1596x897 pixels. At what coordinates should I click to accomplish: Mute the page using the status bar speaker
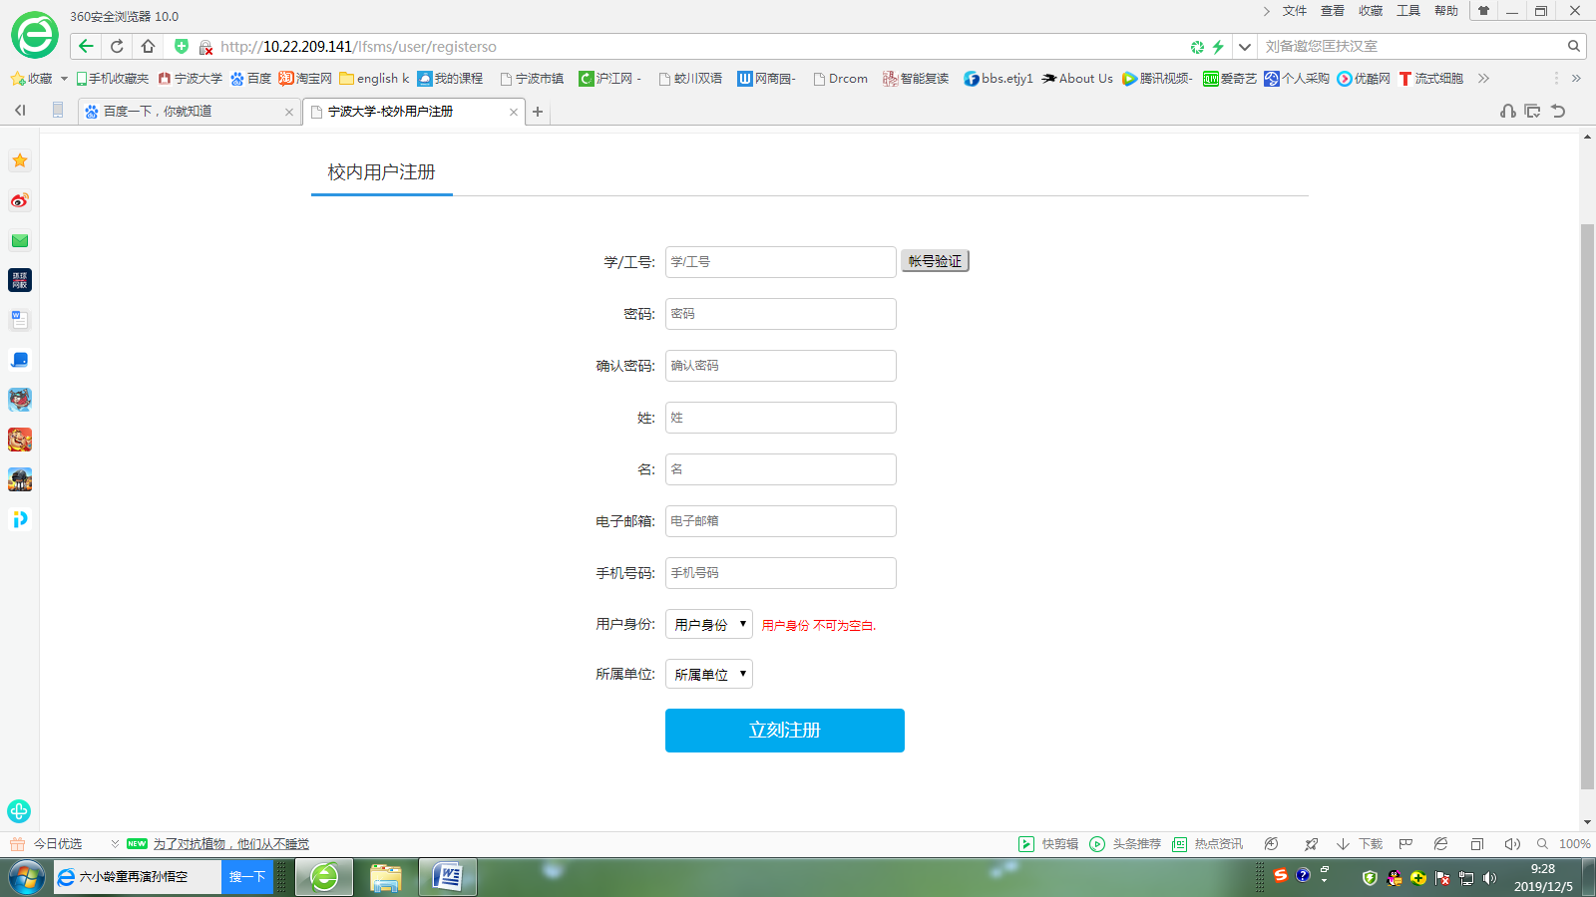pyautogui.click(x=1511, y=844)
